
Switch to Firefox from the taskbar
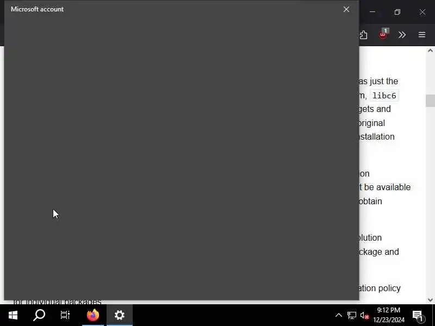coord(93,315)
